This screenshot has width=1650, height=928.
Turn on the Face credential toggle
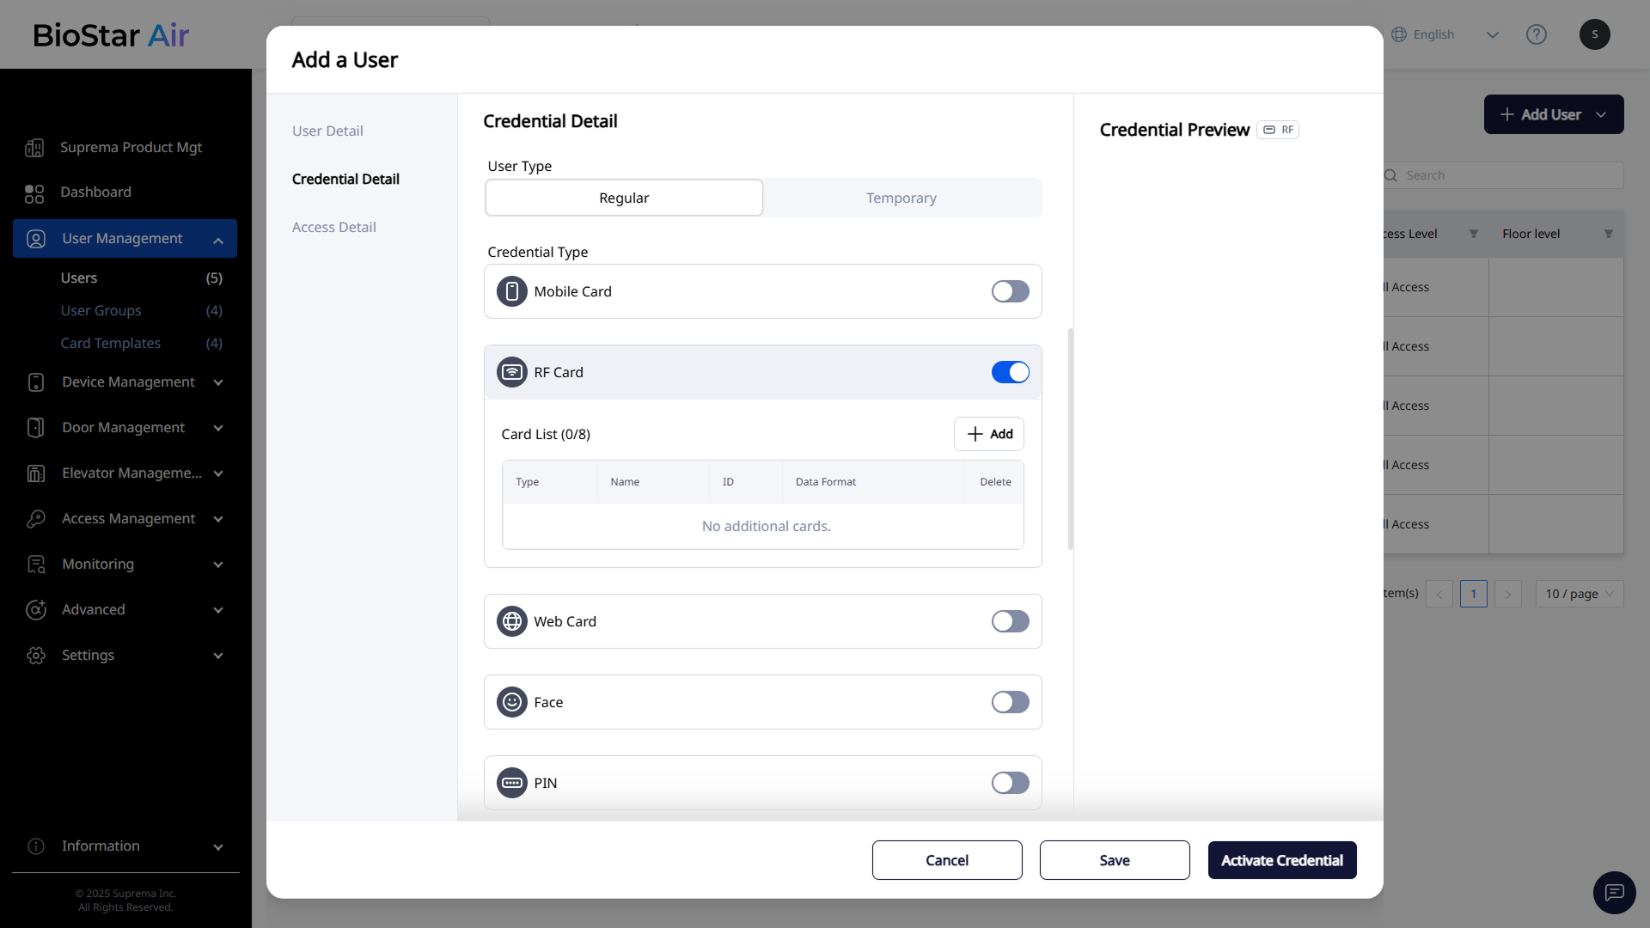pos(1010,702)
